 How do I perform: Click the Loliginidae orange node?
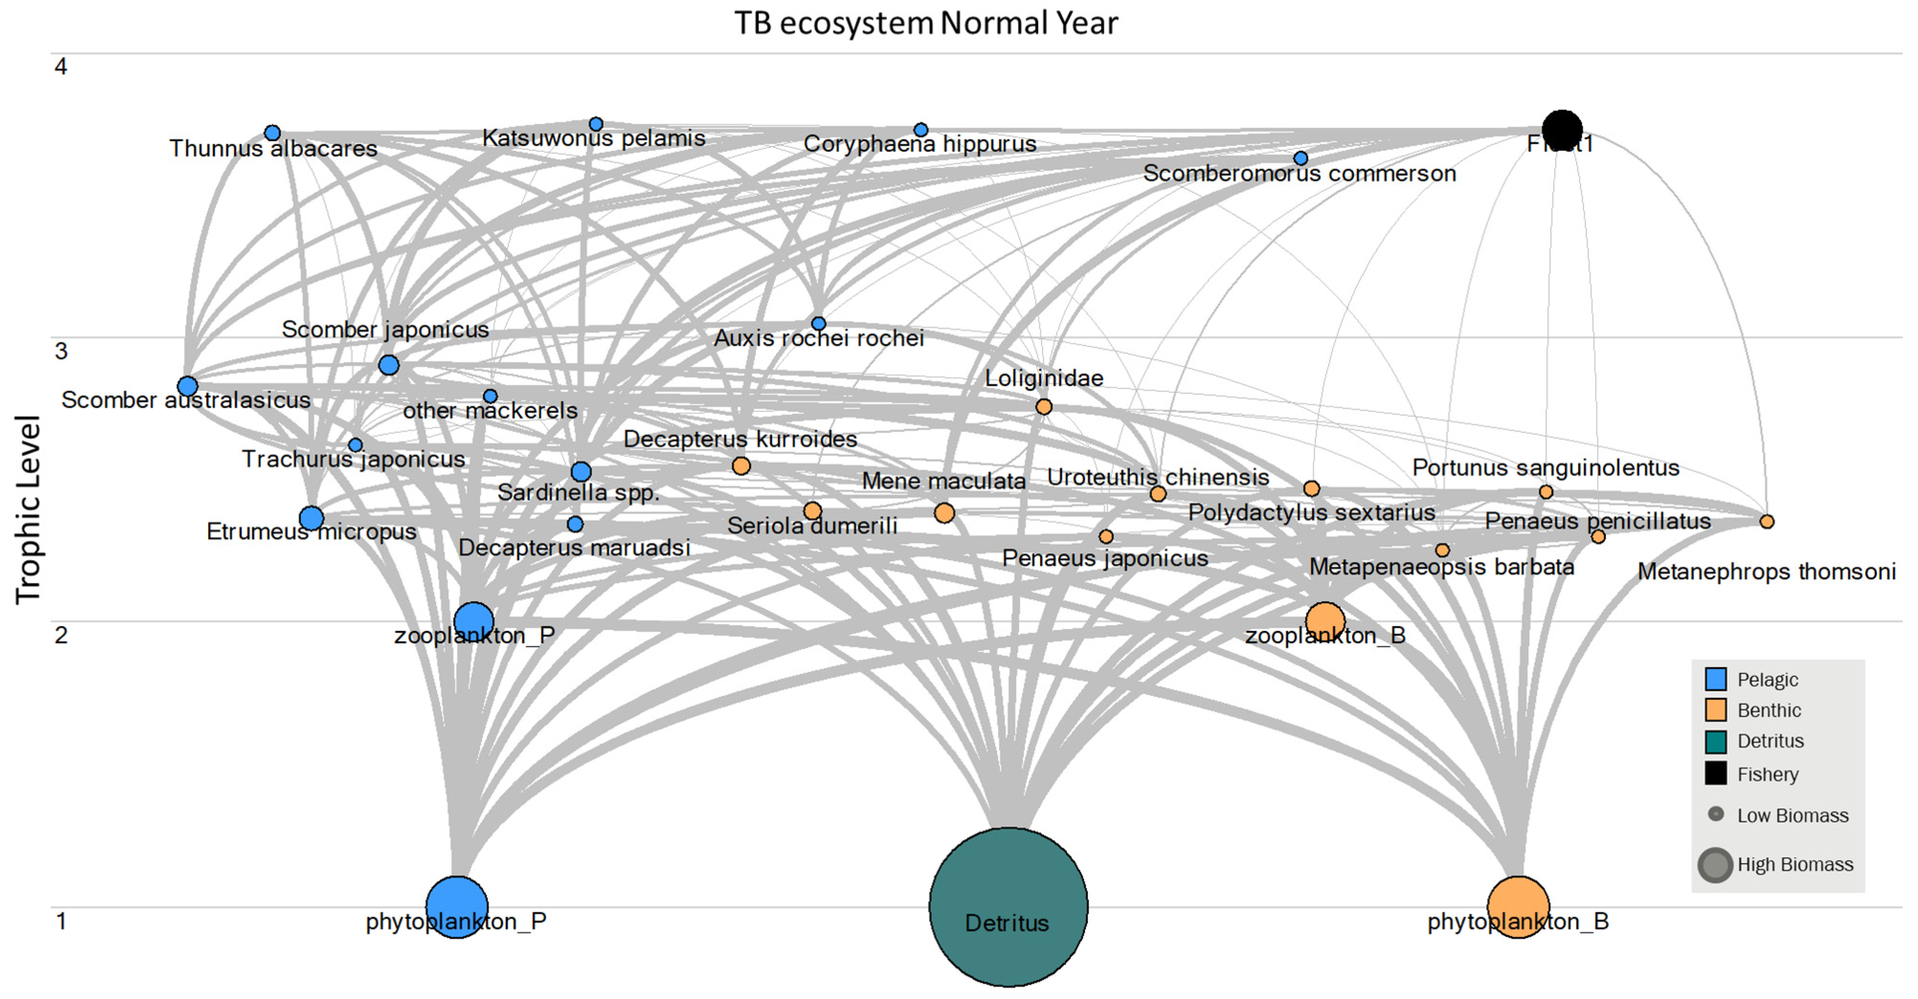(1044, 406)
